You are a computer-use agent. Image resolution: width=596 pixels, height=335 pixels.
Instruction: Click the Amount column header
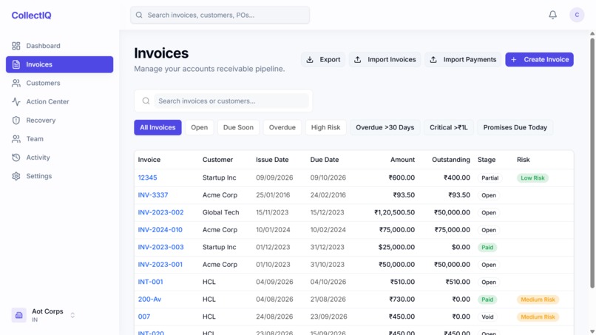pyautogui.click(x=402, y=160)
